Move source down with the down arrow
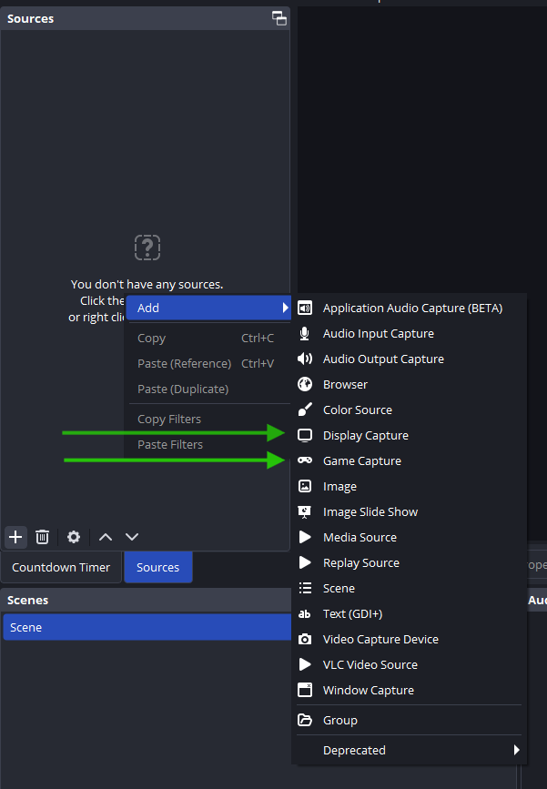The width and height of the screenshot is (547, 789). click(132, 537)
